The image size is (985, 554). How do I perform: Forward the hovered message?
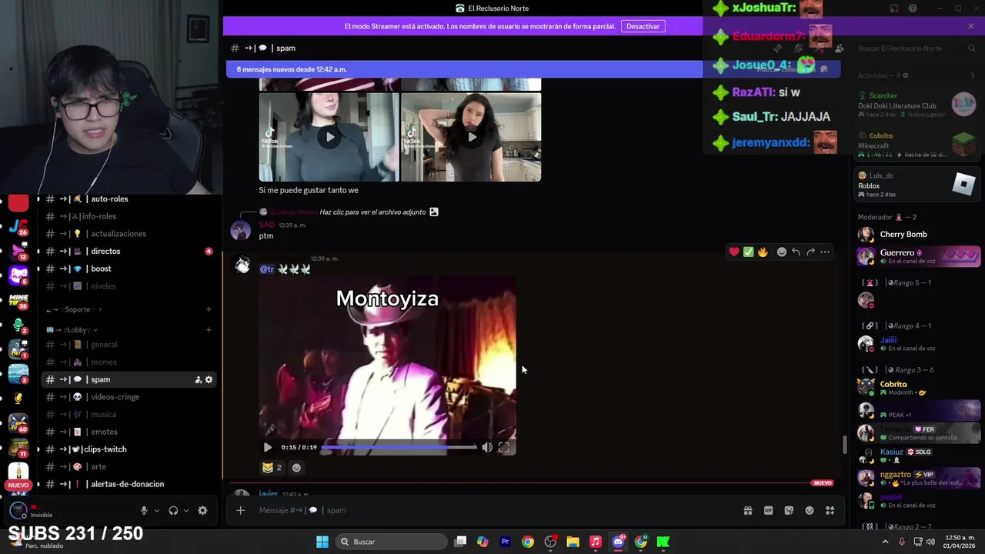tap(810, 252)
